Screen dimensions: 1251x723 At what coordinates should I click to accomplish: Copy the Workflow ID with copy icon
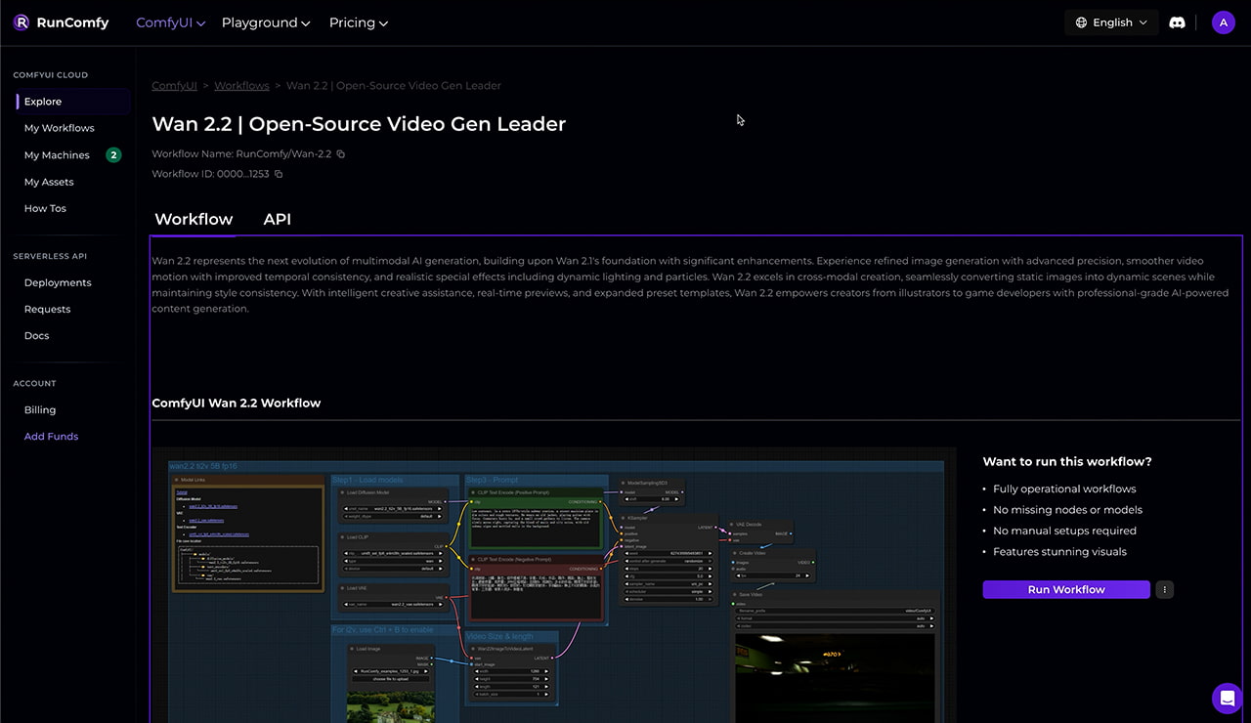(279, 175)
